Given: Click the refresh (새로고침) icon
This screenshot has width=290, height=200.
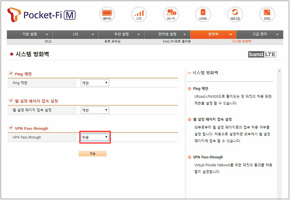Looking at the screenshot, I should click(235, 14).
